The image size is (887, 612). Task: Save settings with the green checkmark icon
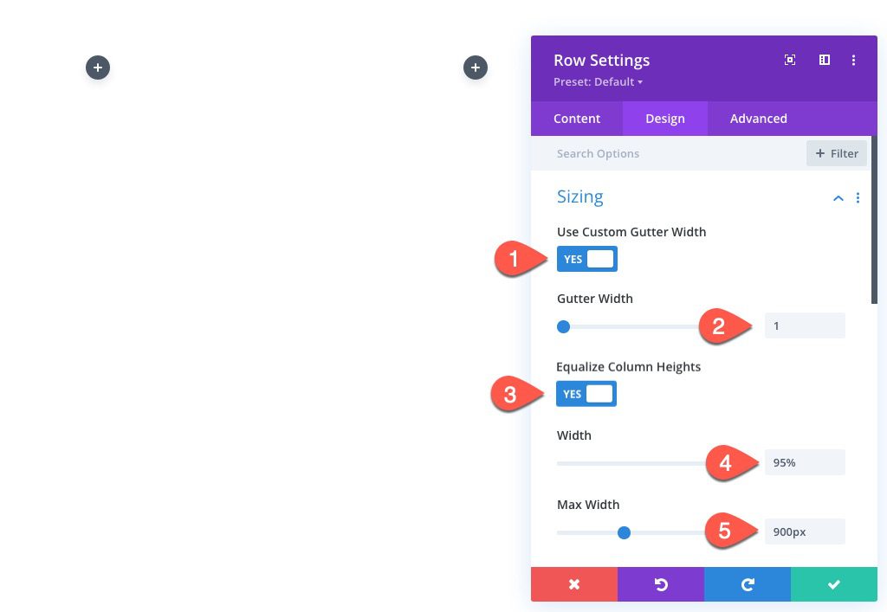[x=833, y=584]
